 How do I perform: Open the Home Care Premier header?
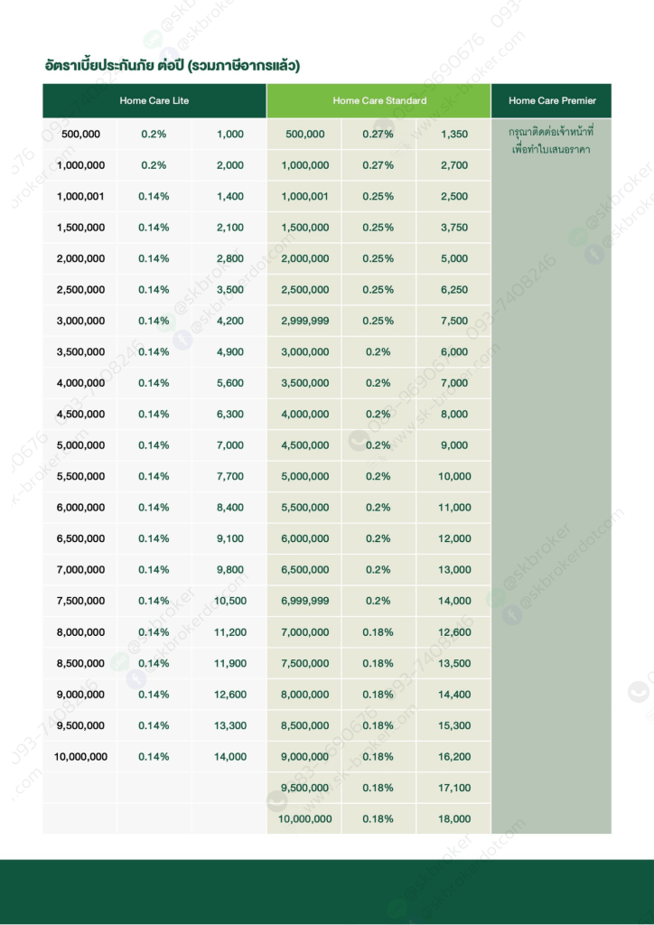[x=552, y=100]
